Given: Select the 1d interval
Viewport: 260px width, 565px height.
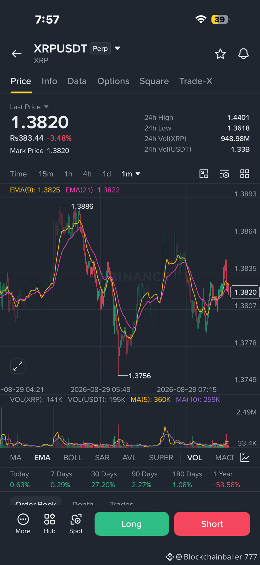Looking at the screenshot, I should (x=107, y=174).
